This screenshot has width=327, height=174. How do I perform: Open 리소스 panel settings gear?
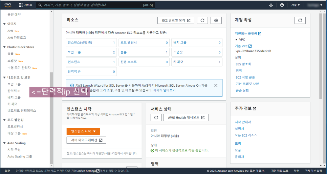pyautogui.click(x=216, y=20)
